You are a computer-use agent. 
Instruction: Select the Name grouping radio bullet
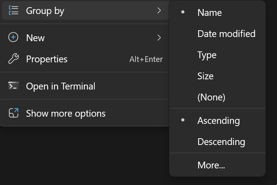point(183,12)
